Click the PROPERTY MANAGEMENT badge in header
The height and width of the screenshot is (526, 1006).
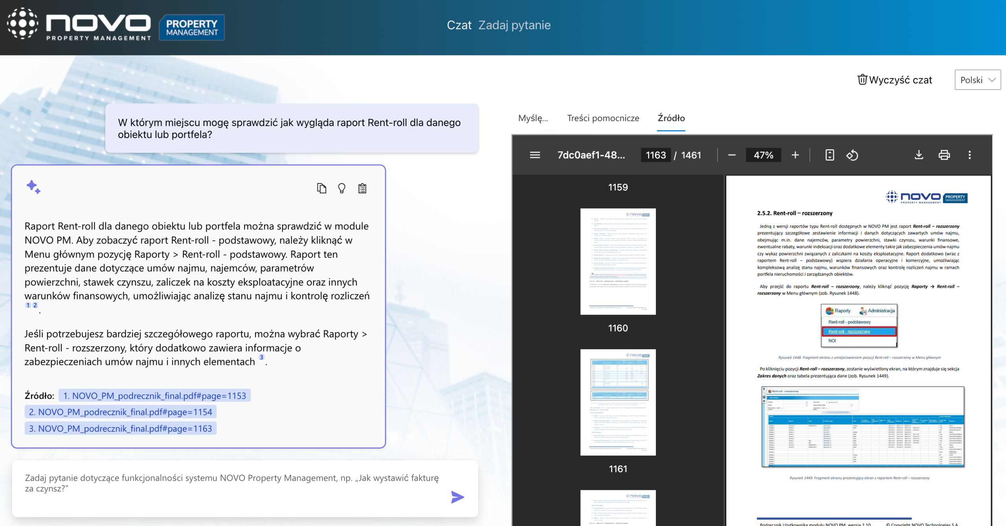(192, 27)
